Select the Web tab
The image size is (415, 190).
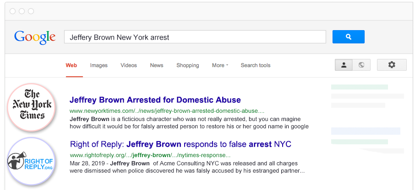click(71, 65)
